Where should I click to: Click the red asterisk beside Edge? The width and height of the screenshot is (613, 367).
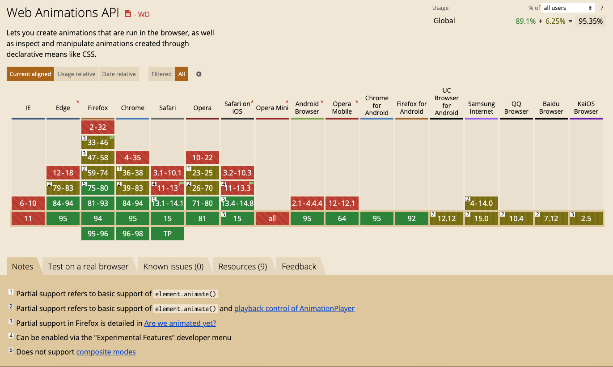point(78,102)
